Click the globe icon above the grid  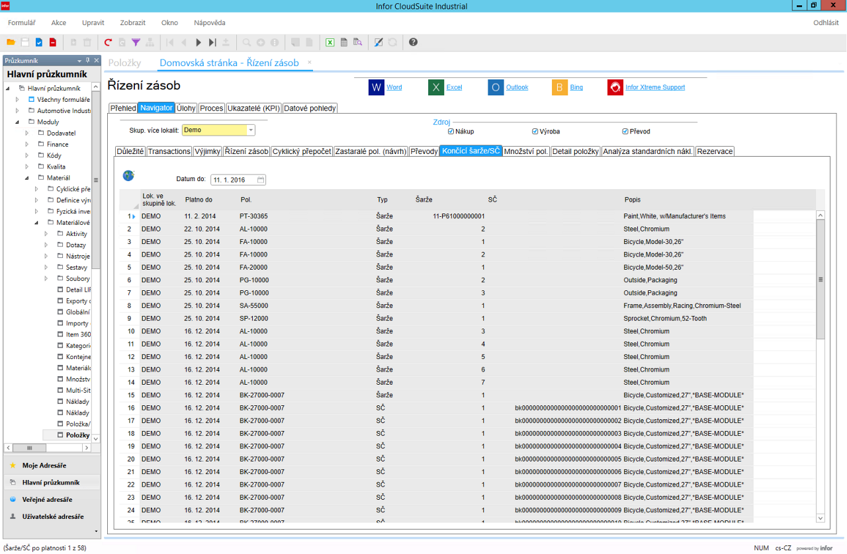point(128,176)
